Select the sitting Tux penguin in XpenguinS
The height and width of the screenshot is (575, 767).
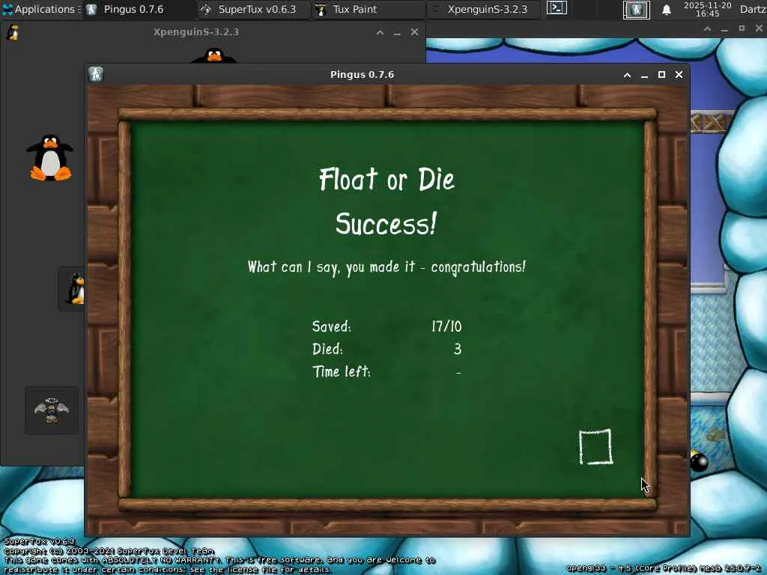(x=50, y=157)
